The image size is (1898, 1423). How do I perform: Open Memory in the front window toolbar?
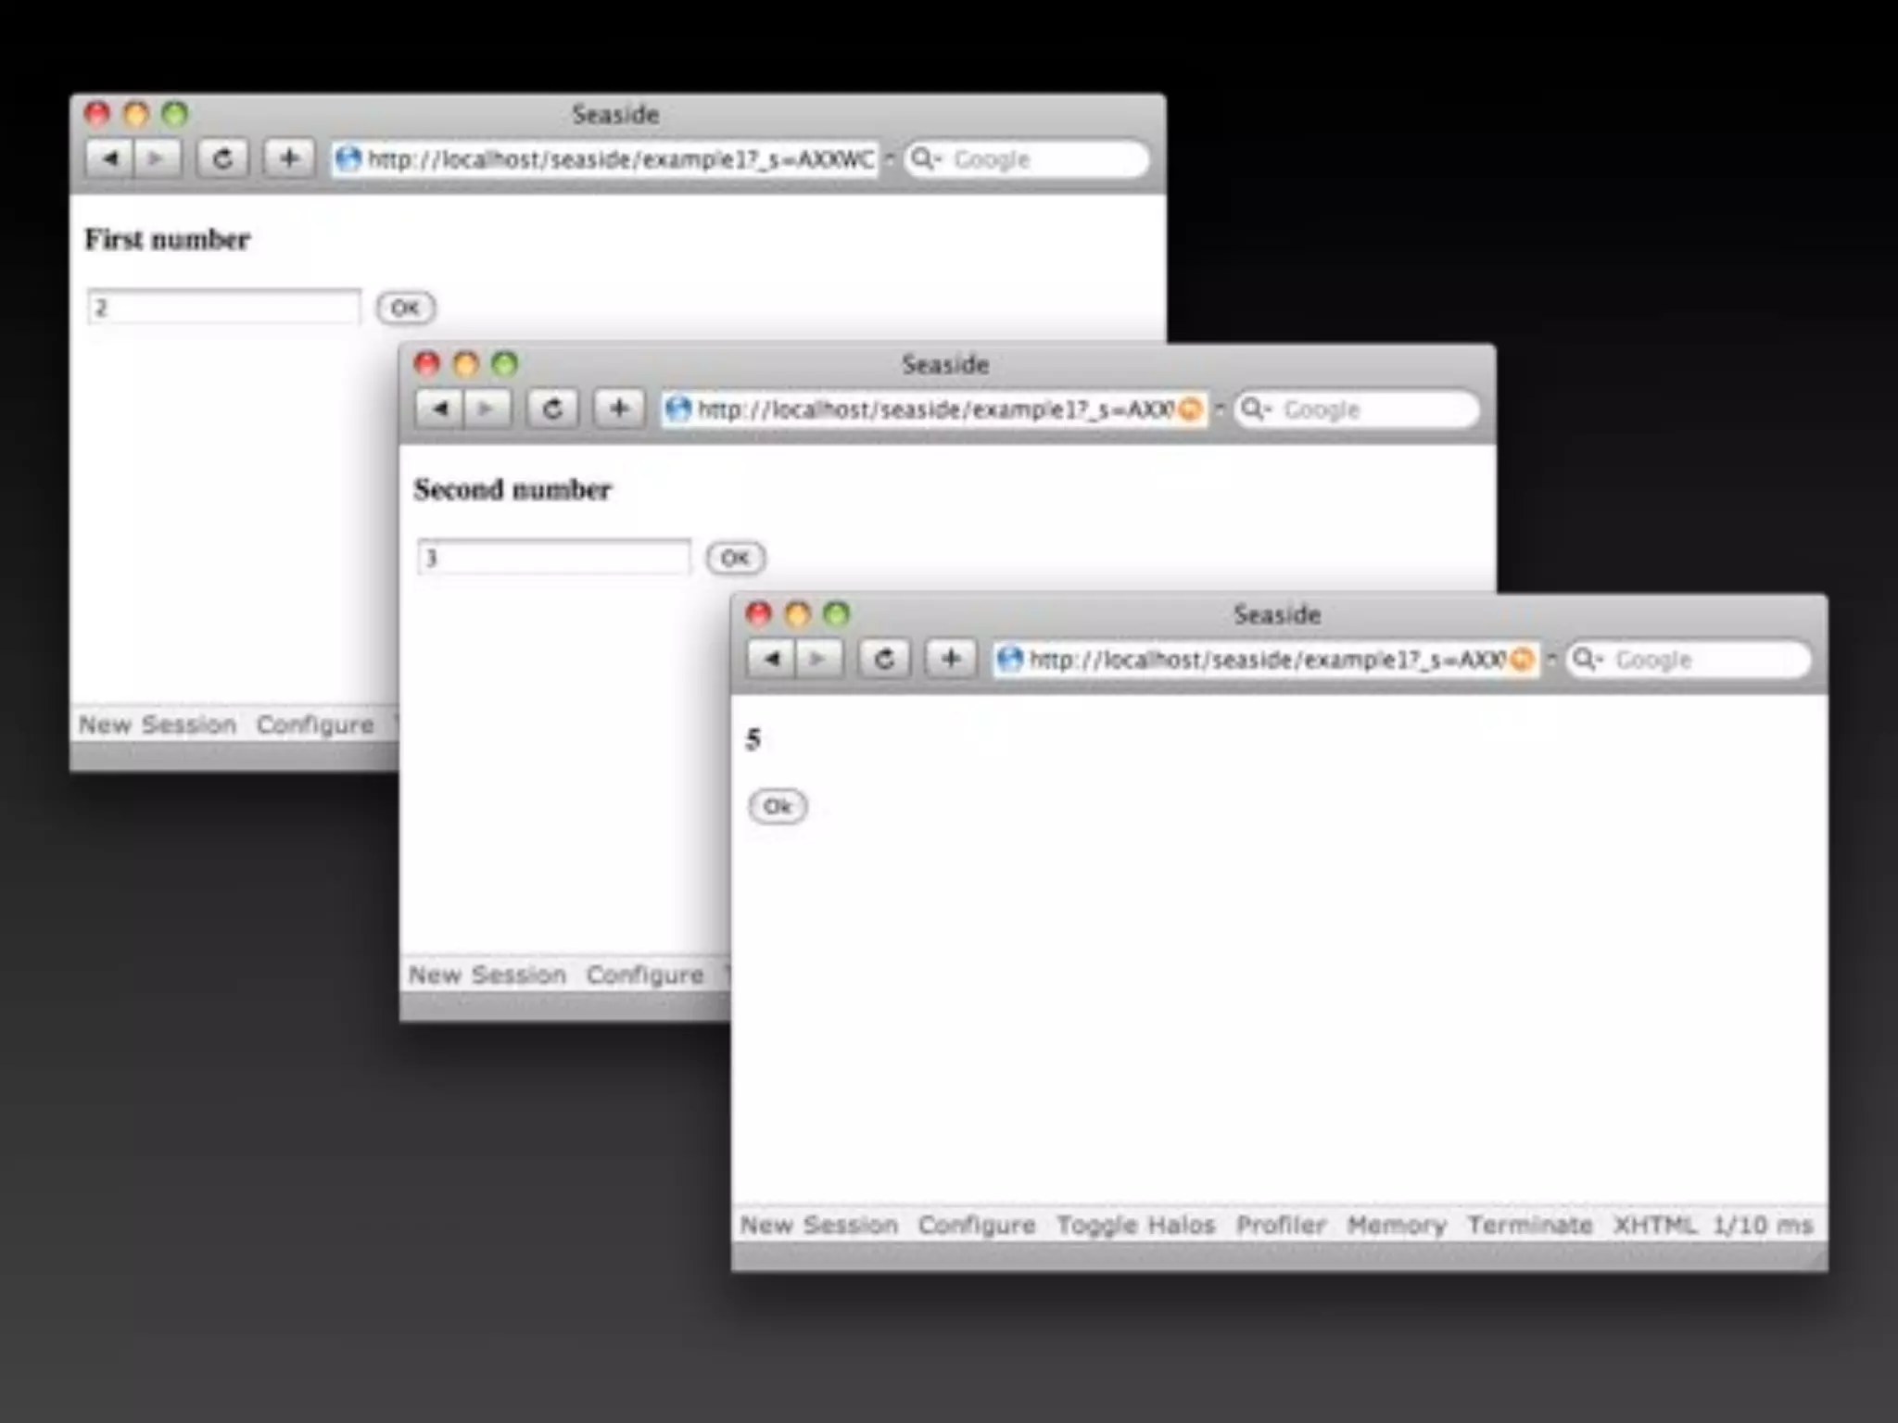click(x=1397, y=1225)
